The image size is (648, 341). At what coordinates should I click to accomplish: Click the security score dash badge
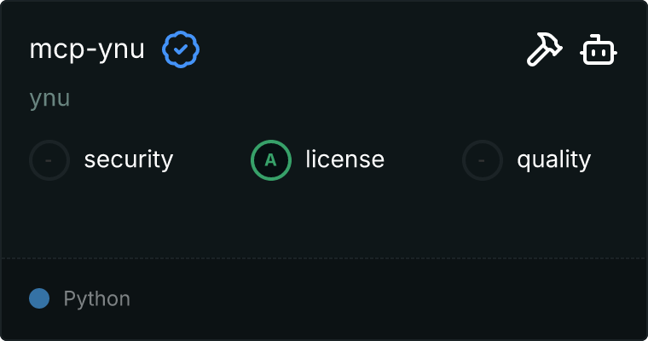coord(49,159)
